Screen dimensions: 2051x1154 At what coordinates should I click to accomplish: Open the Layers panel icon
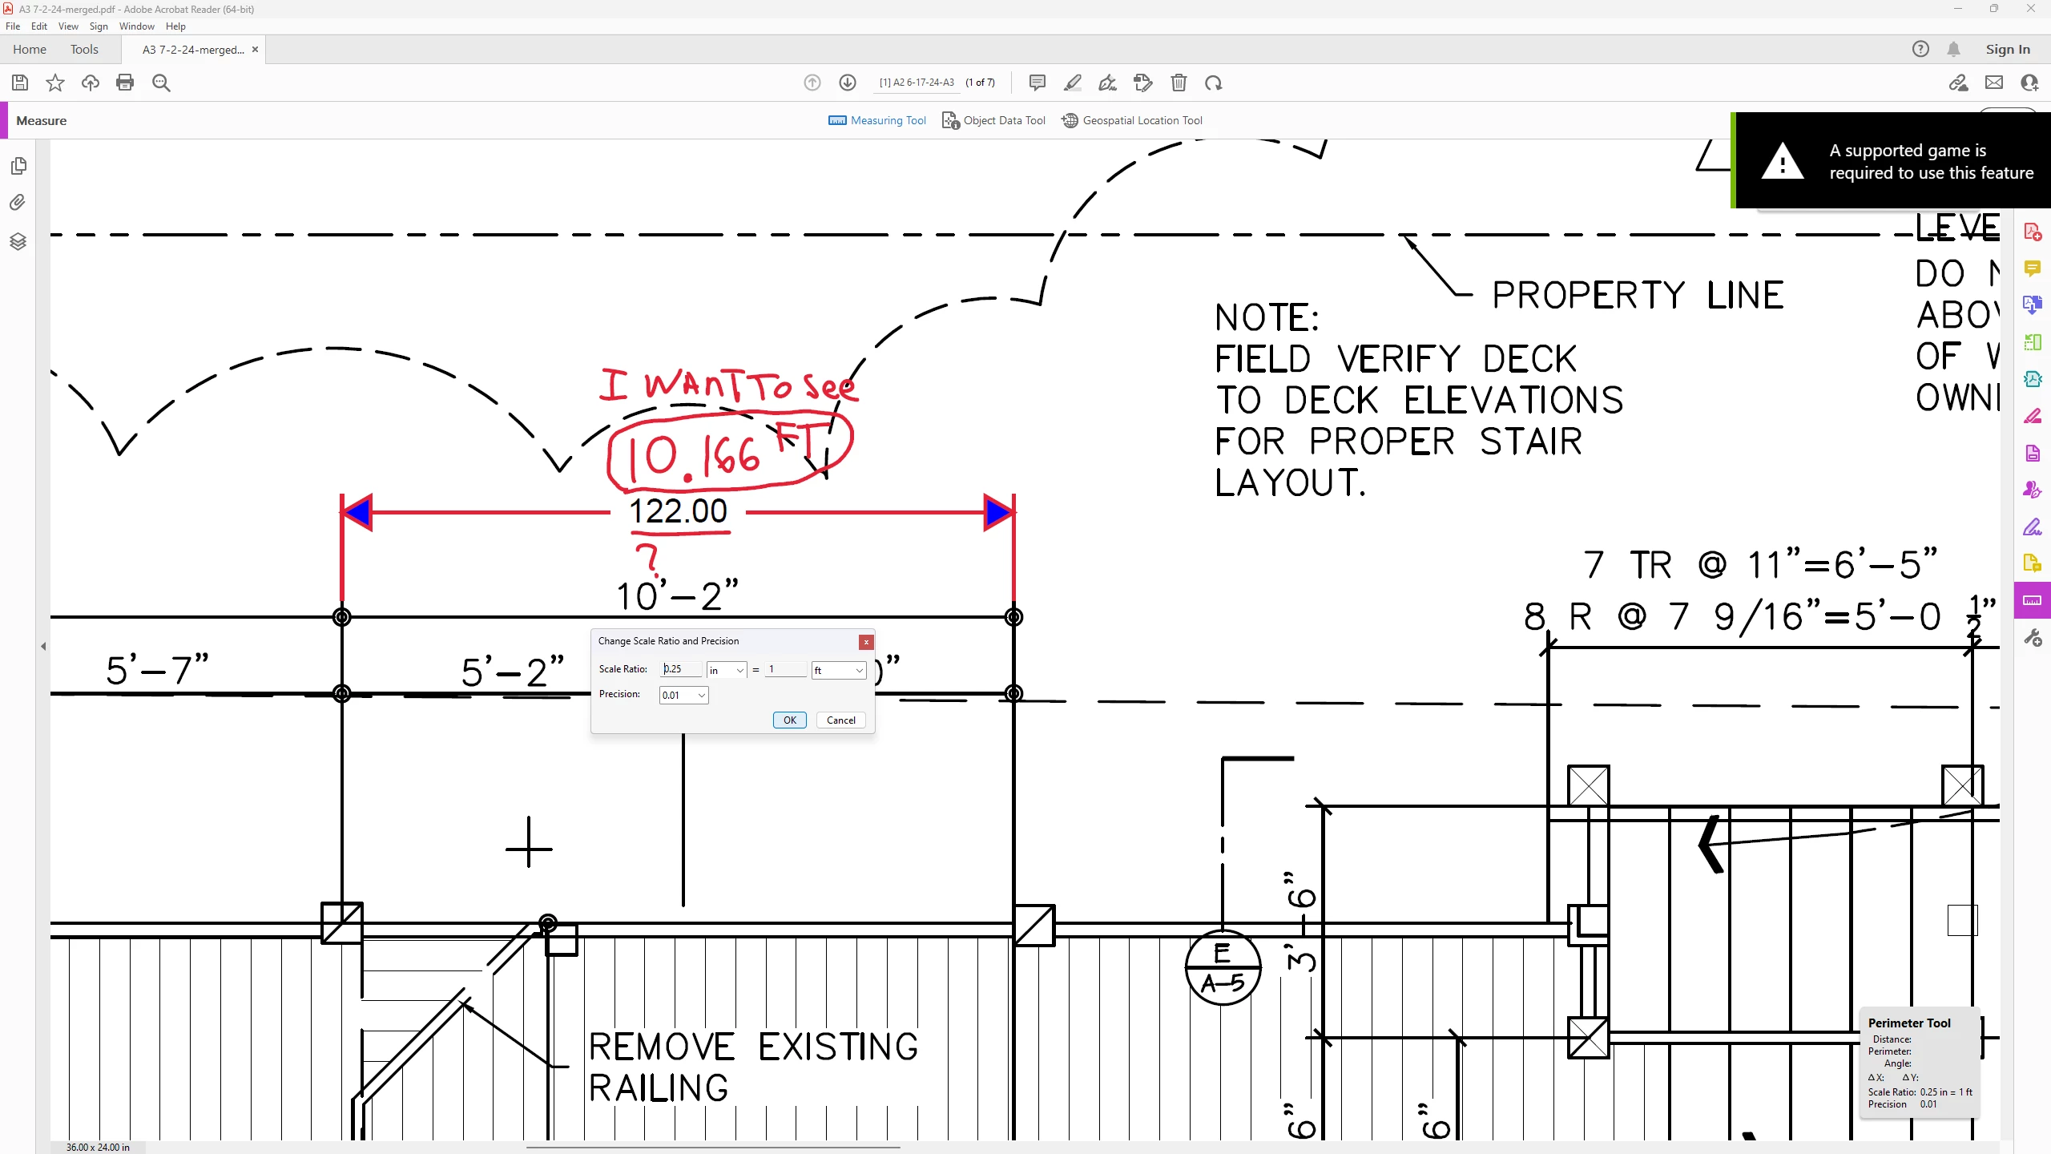click(18, 242)
